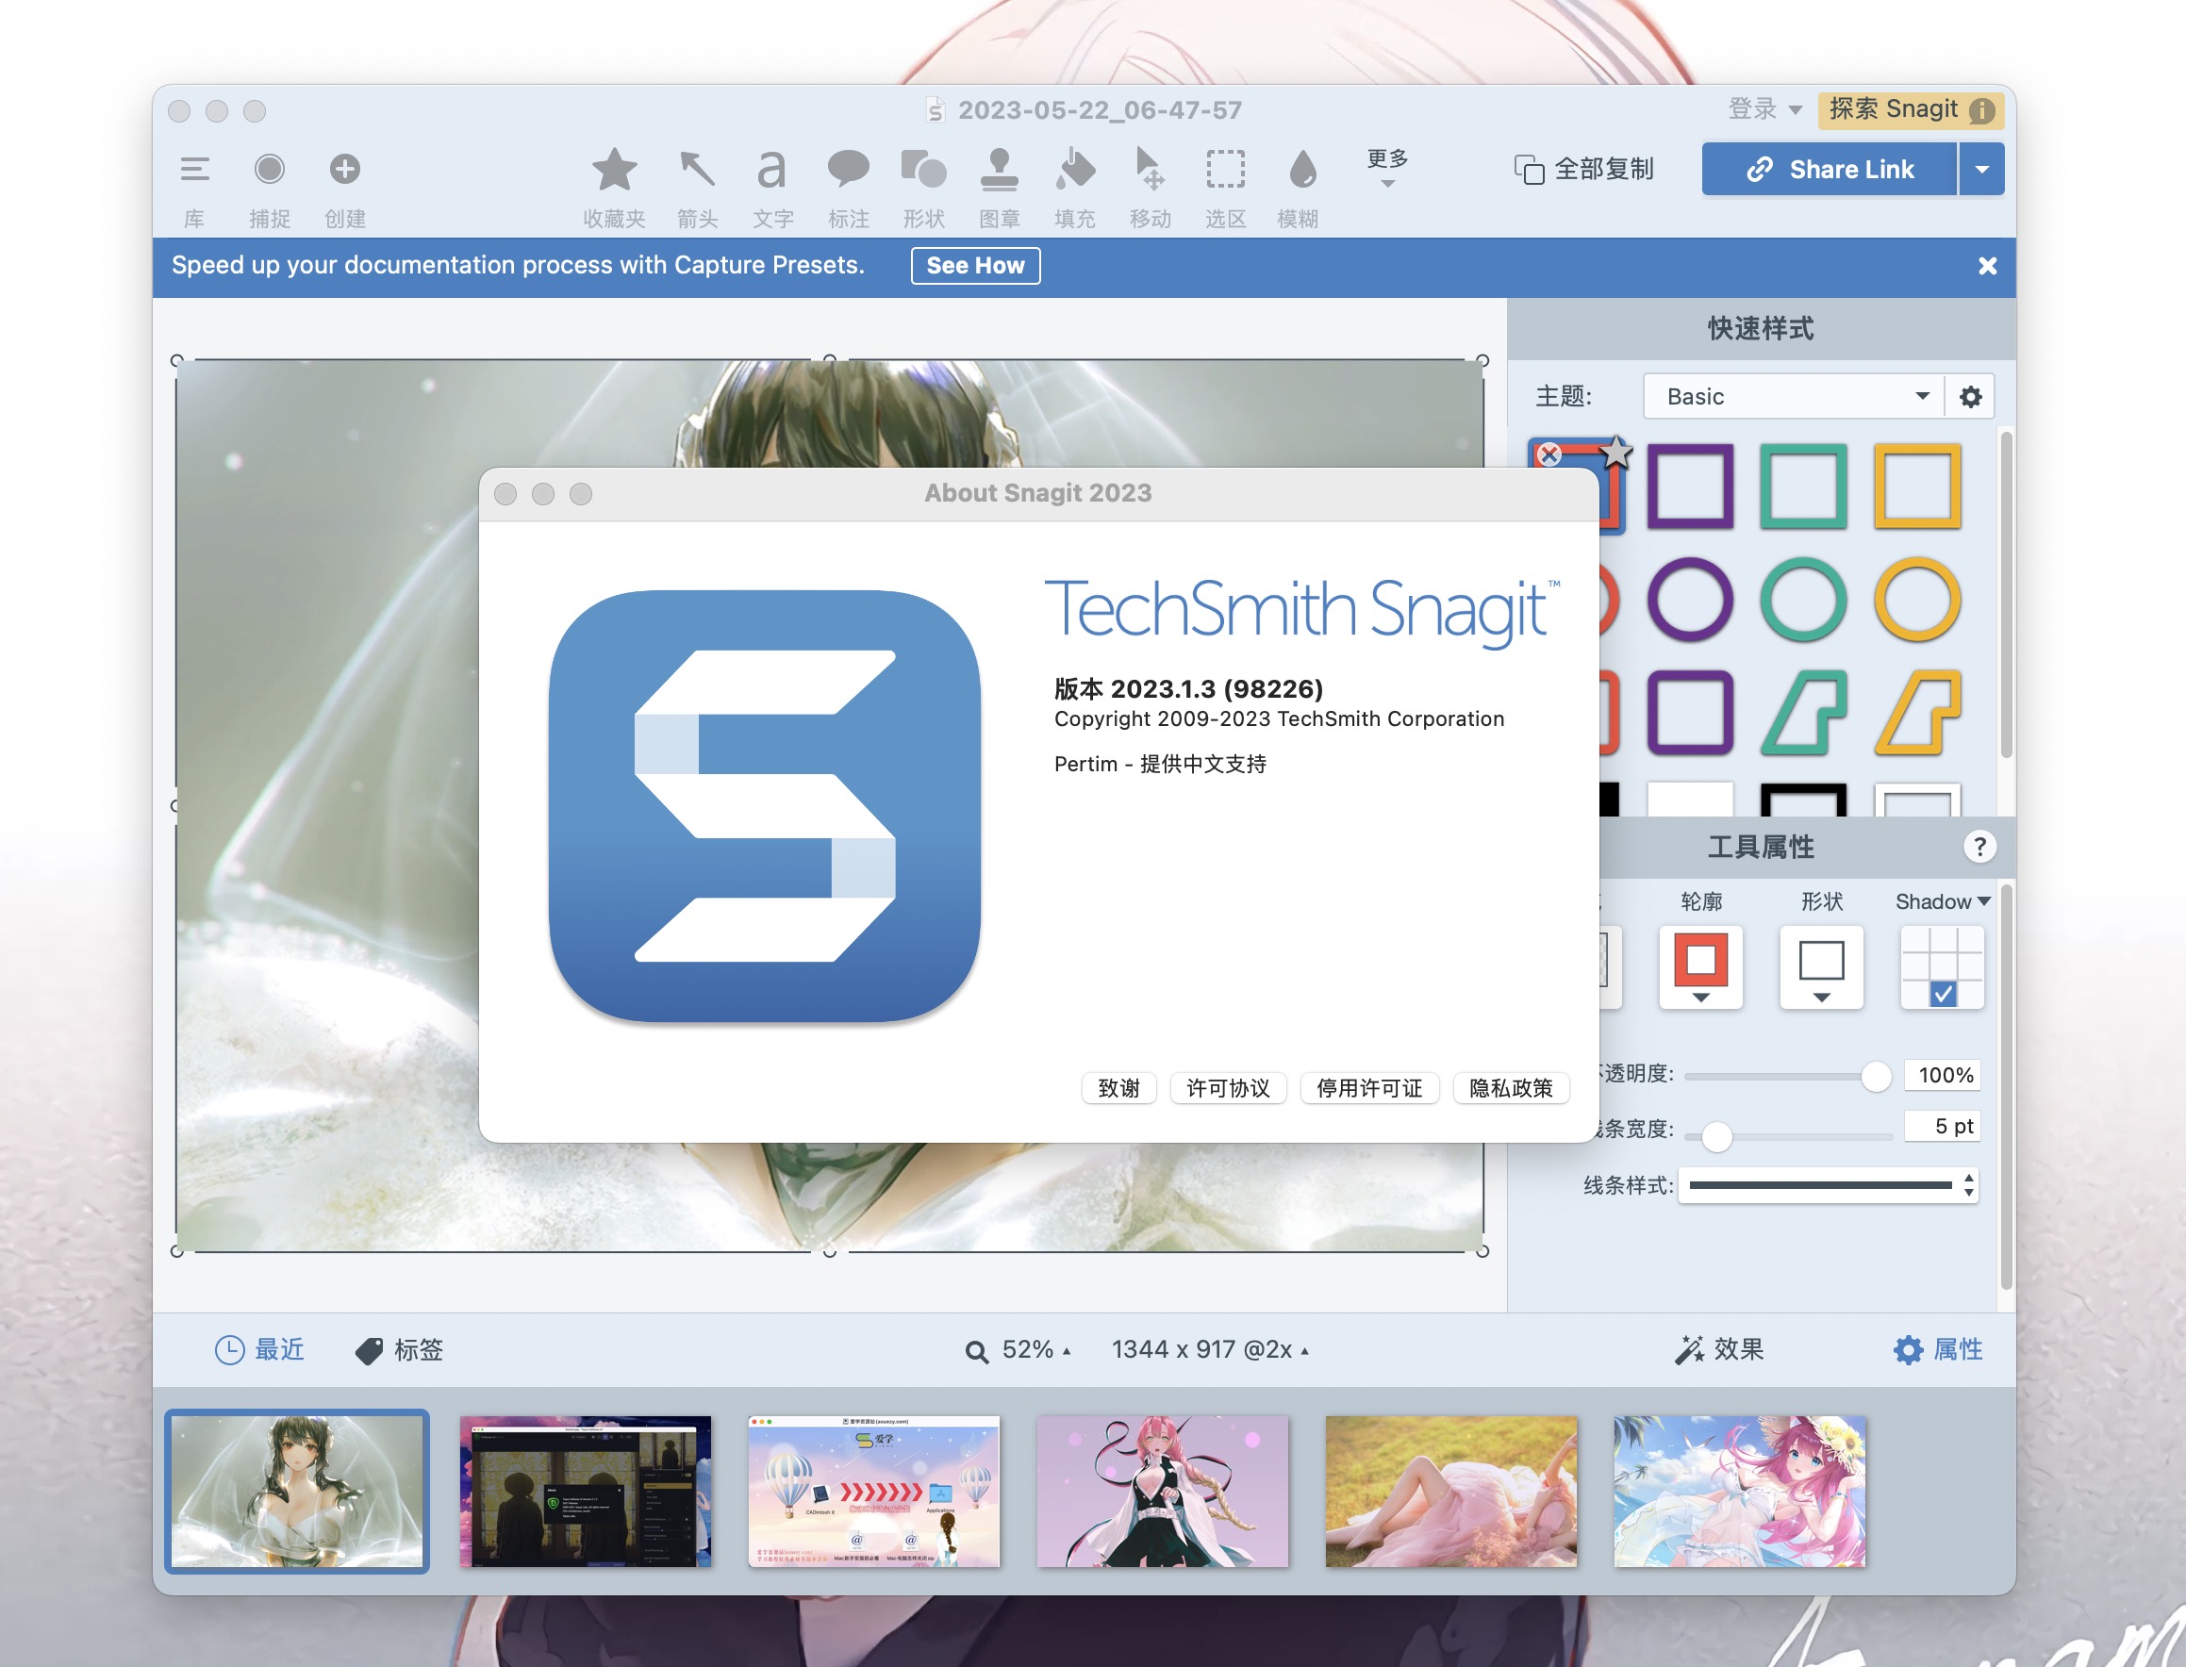Select the Arrow tool

click(698, 170)
